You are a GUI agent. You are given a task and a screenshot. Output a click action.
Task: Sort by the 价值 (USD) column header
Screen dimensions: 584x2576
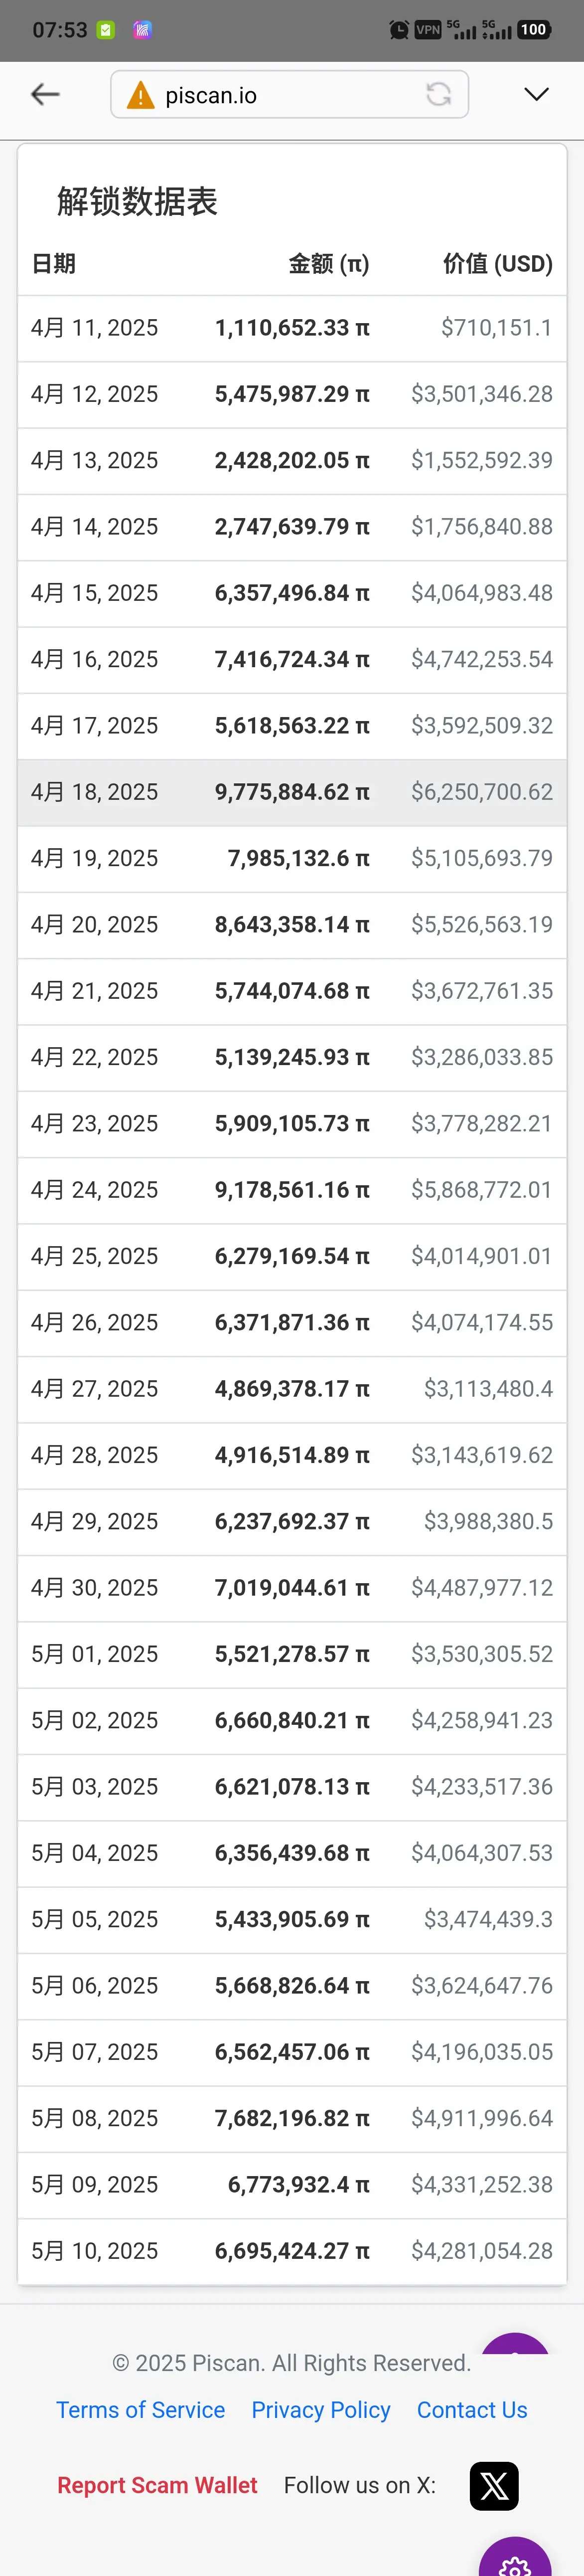click(x=498, y=263)
